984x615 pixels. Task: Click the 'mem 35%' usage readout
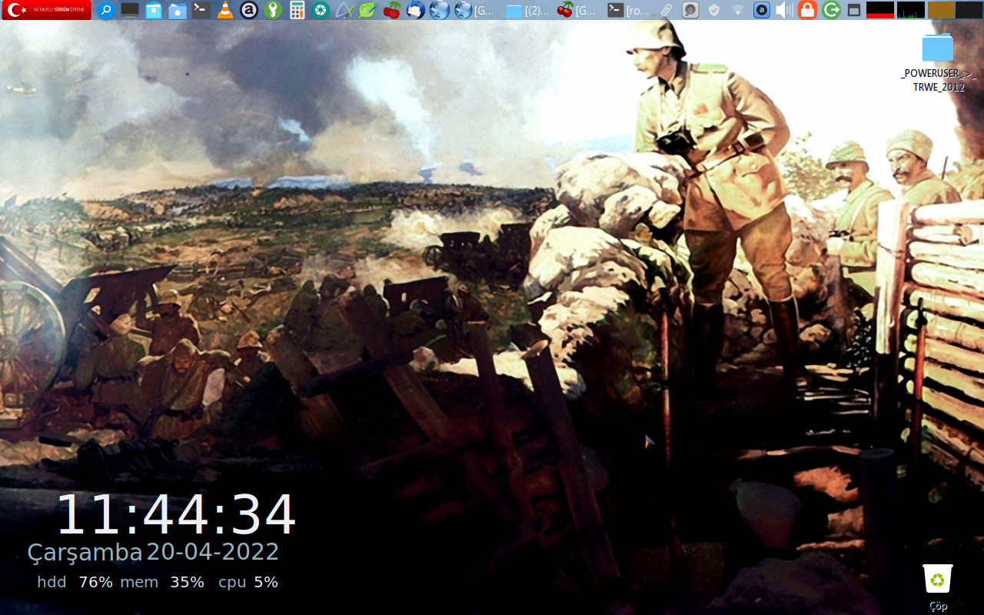(162, 582)
